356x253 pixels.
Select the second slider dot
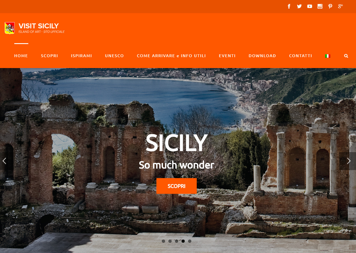click(170, 241)
